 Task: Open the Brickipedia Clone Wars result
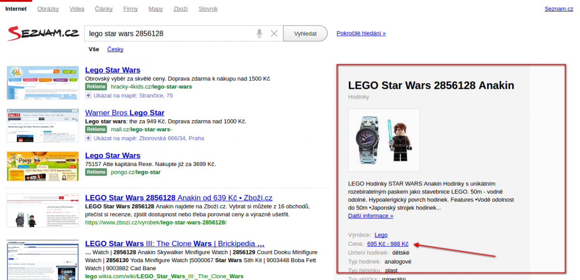click(175, 244)
